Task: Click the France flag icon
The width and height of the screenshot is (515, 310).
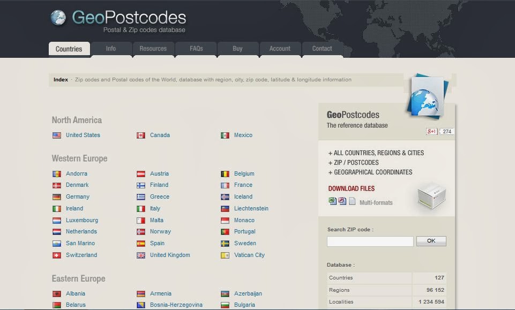Action: tap(225, 185)
